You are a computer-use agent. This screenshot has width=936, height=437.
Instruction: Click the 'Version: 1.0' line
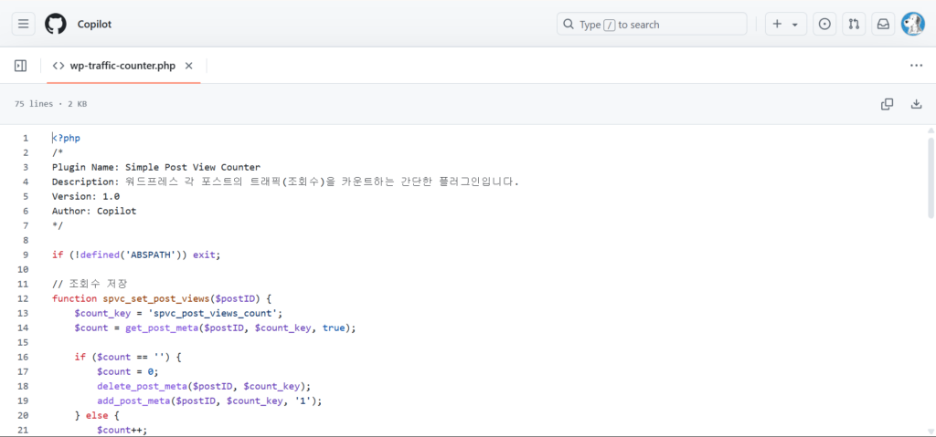tap(86, 196)
